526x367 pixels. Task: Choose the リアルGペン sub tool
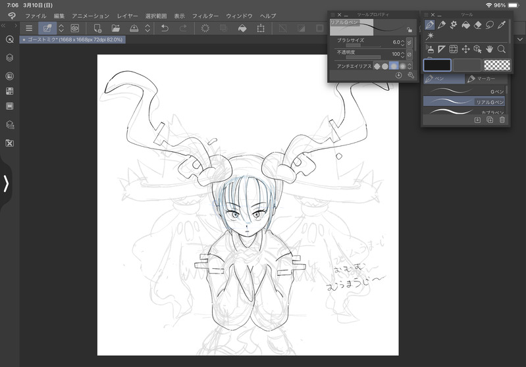click(x=464, y=101)
